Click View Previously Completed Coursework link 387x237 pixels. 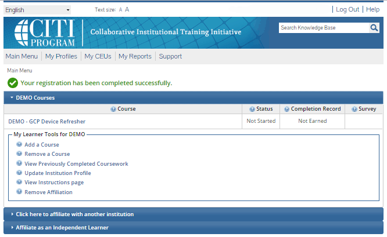(76, 164)
